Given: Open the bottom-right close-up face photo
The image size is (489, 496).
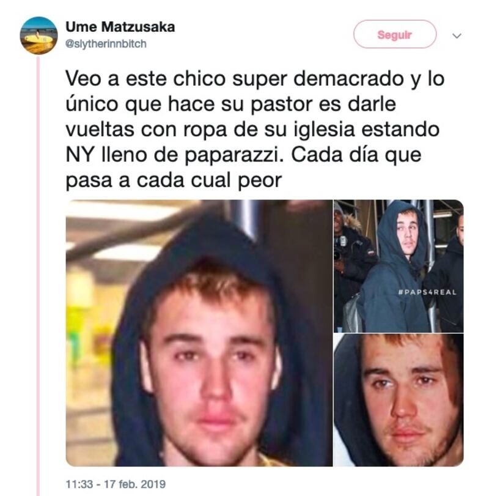Looking at the screenshot, I should 399,400.
